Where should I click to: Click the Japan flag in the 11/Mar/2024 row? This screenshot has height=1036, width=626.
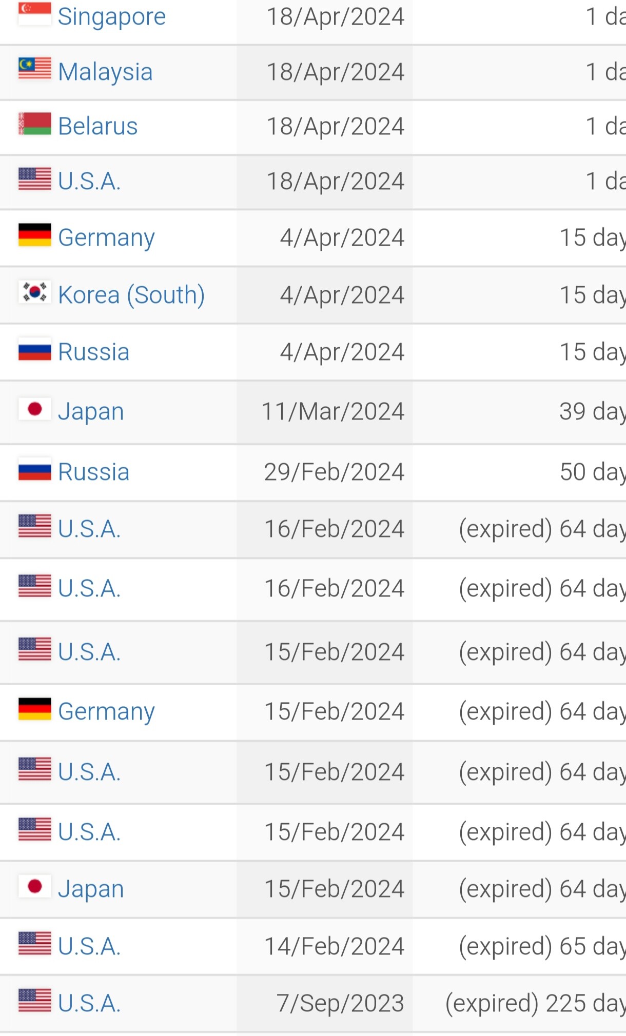pyautogui.click(x=34, y=409)
